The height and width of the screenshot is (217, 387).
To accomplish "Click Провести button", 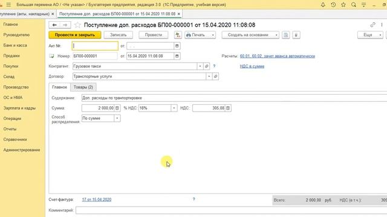I will (x=154, y=35).
